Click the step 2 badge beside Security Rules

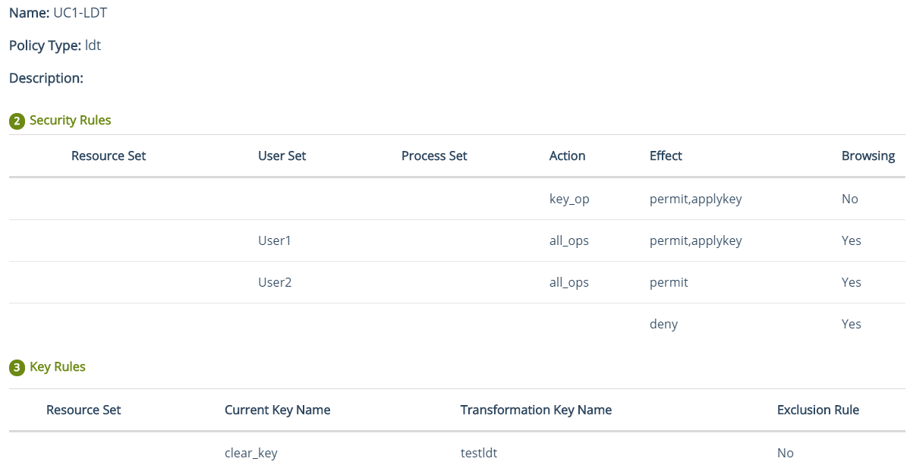[16, 121]
